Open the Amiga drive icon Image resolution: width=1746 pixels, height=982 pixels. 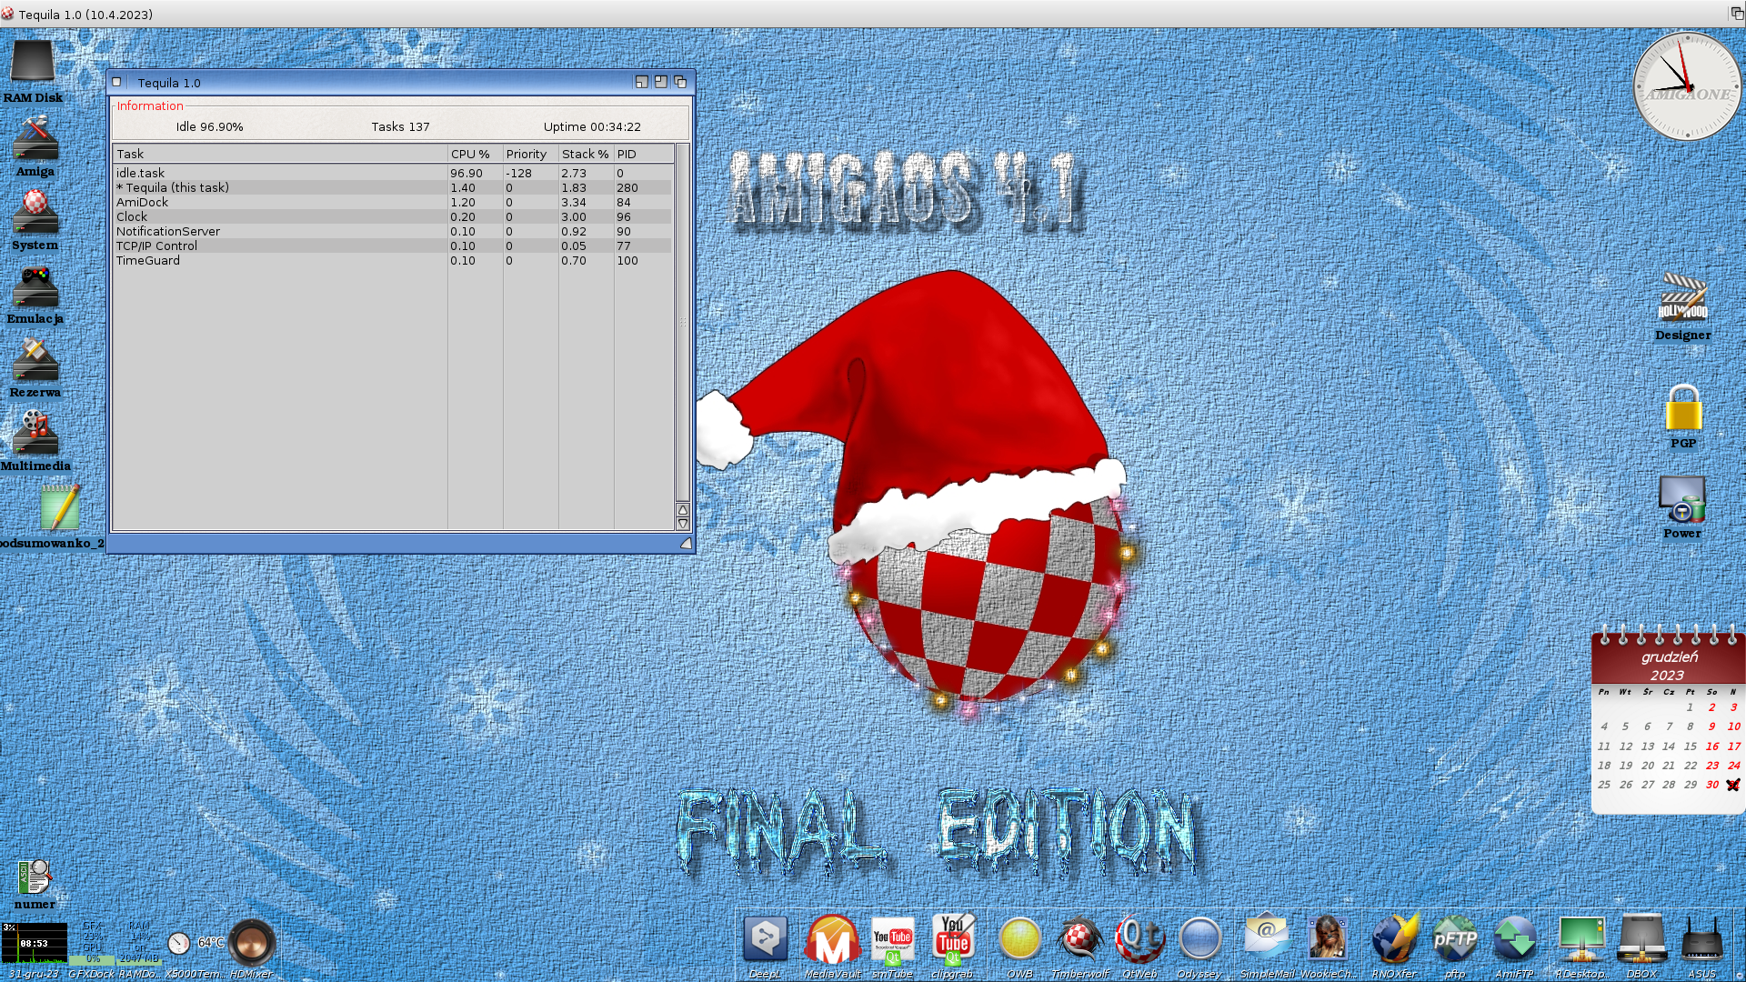pyautogui.click(x=35, y=145)
